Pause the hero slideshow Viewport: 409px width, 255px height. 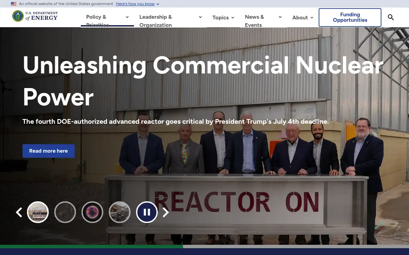(147, 212)
